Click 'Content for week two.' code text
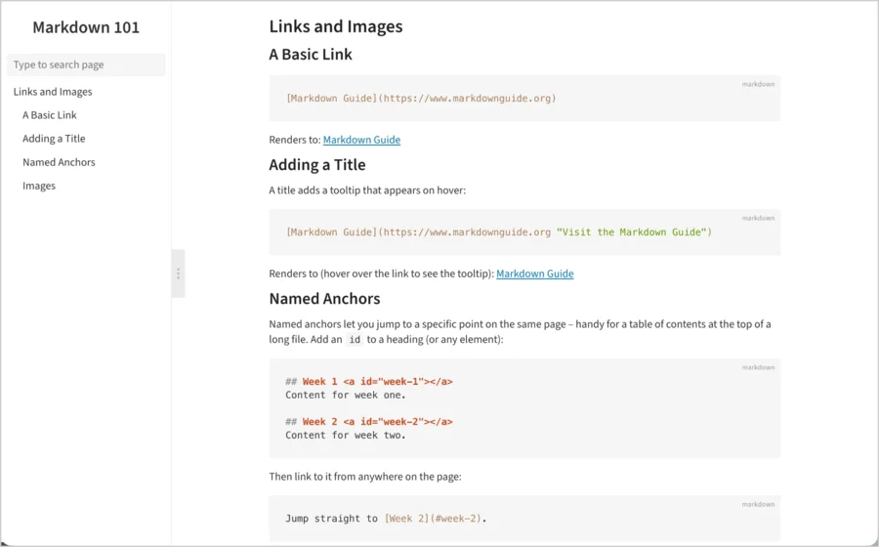Image resolution: width=879 pixels, height=547 pixels. point(346,436)
